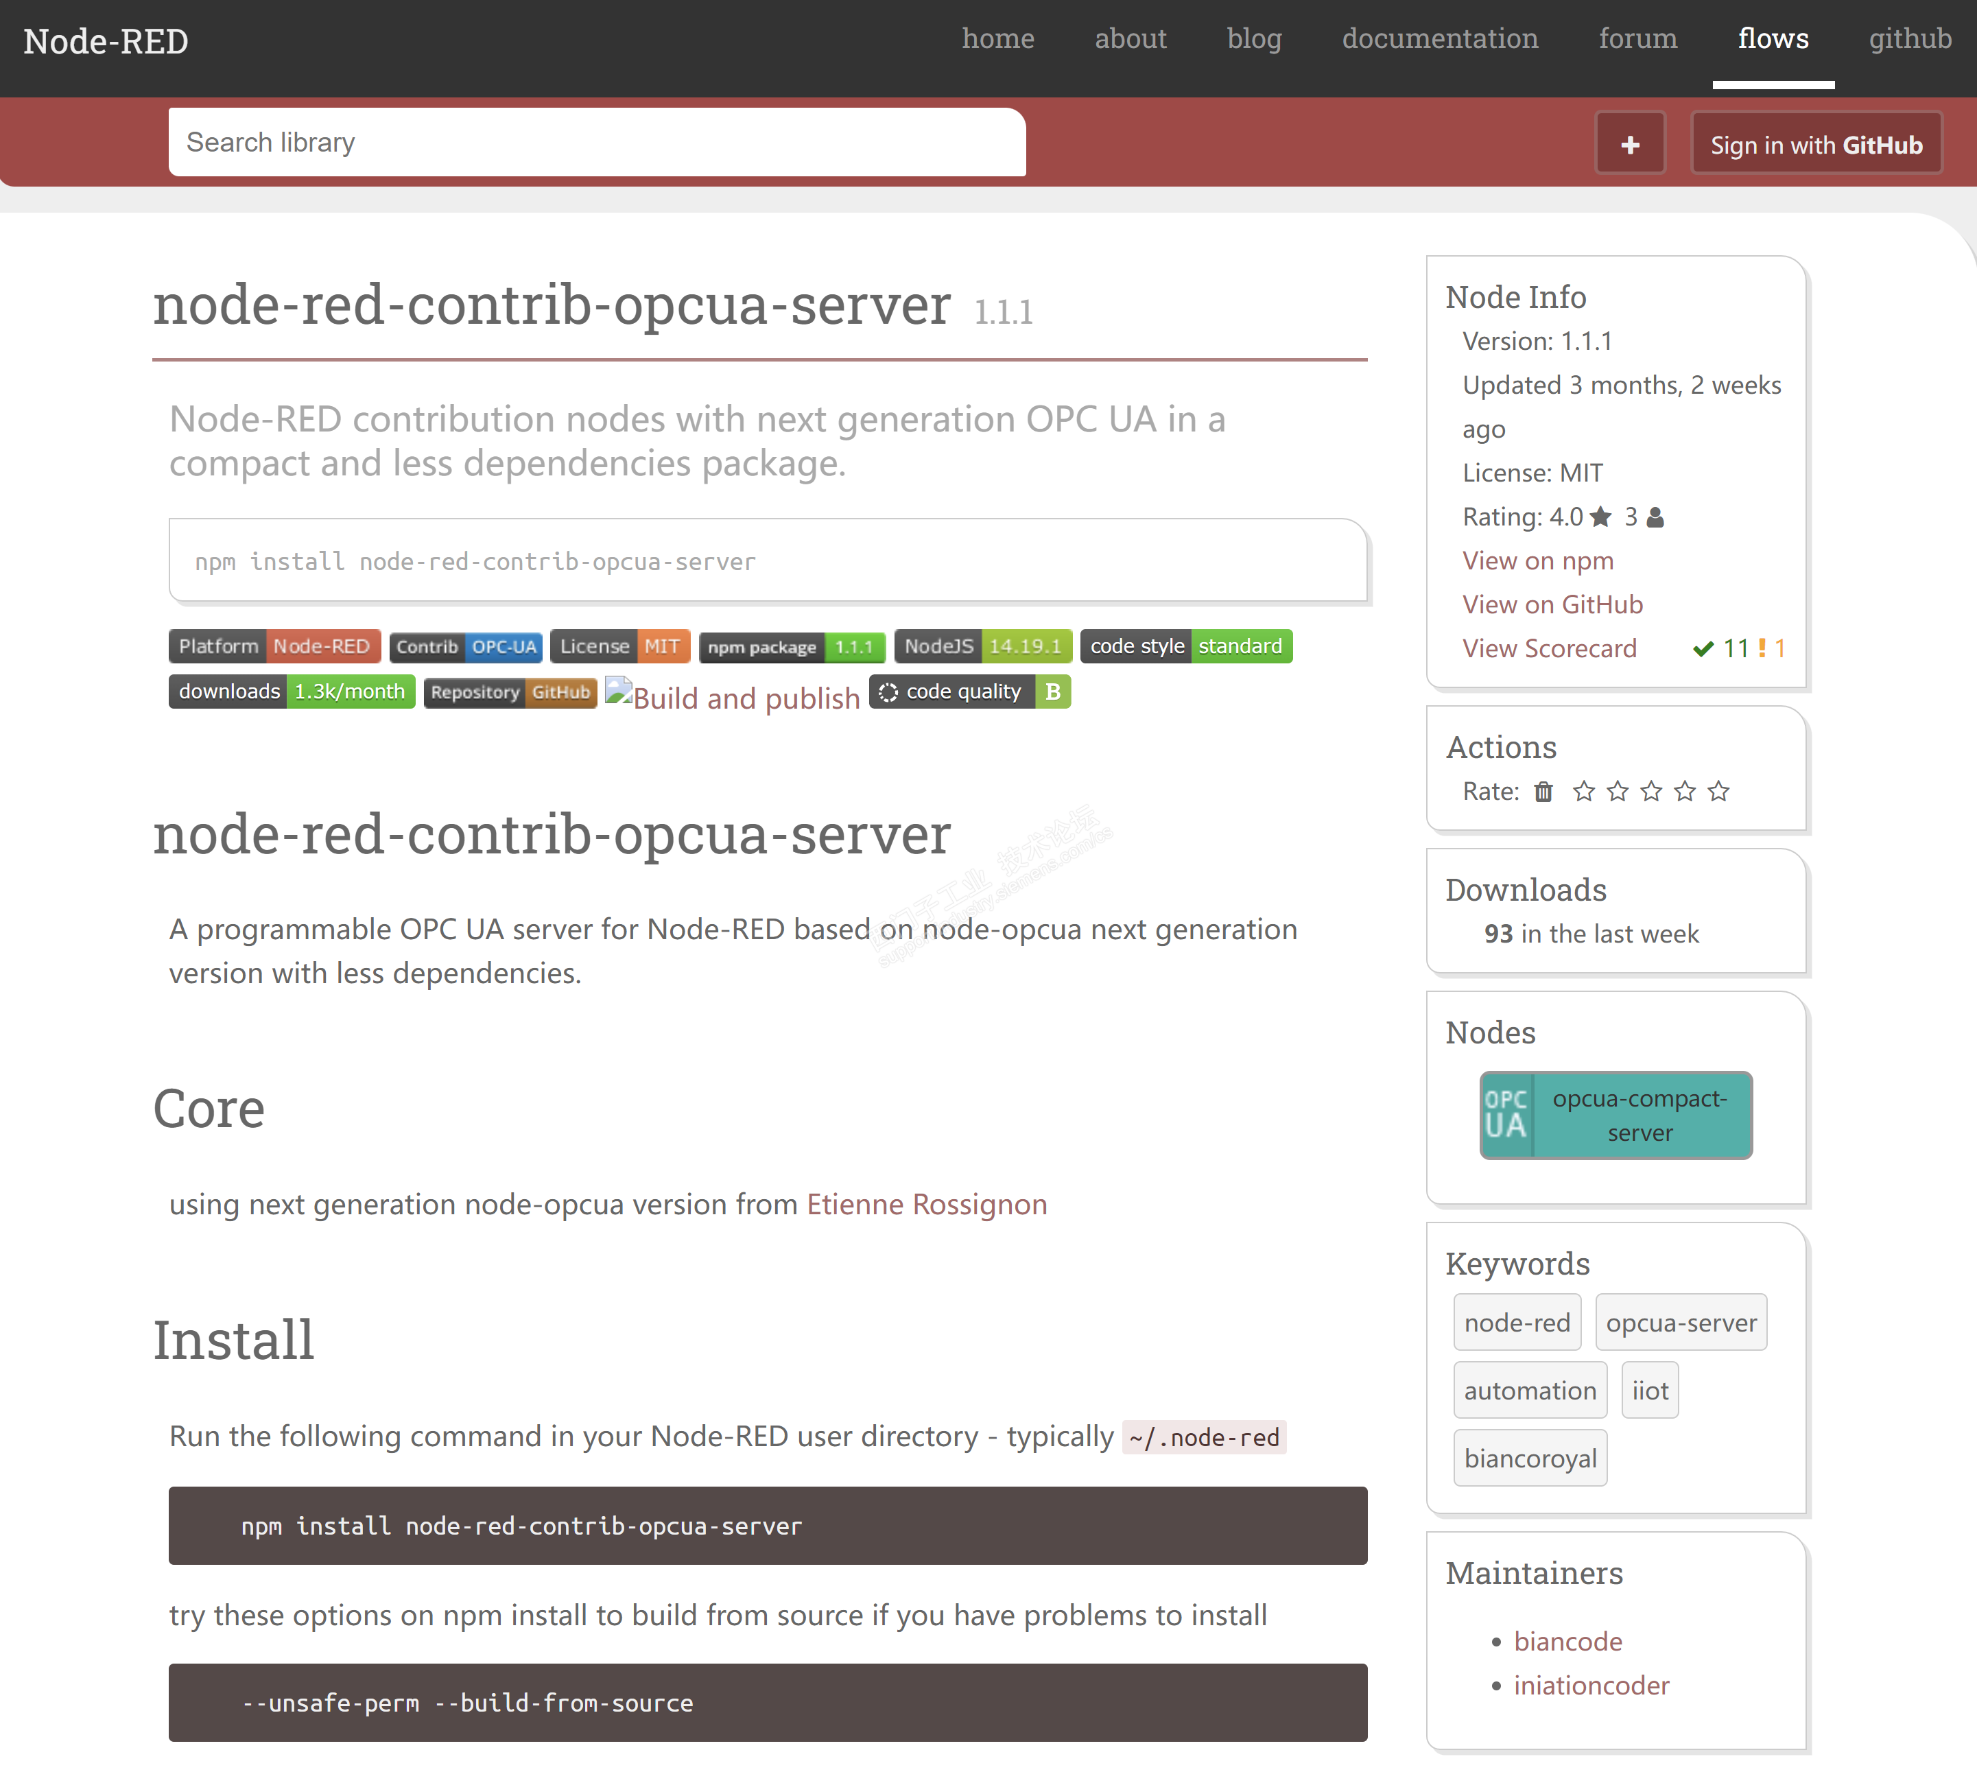This screenshot has height=1772, width=1977.
Task: Open View on npm link
Action: pyautogui.click(x=1537, y=560)
